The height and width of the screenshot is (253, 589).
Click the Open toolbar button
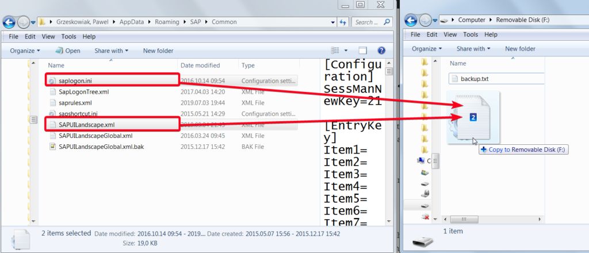pos(68,51)
